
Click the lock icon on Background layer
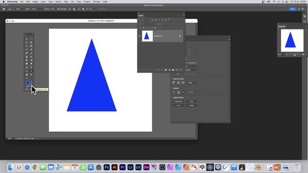tap(180, 36)
